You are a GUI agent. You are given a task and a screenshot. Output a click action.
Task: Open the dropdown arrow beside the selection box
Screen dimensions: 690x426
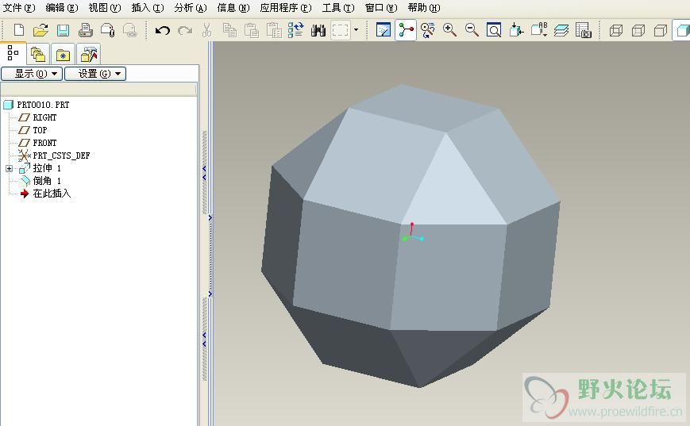tap(356, 30)
